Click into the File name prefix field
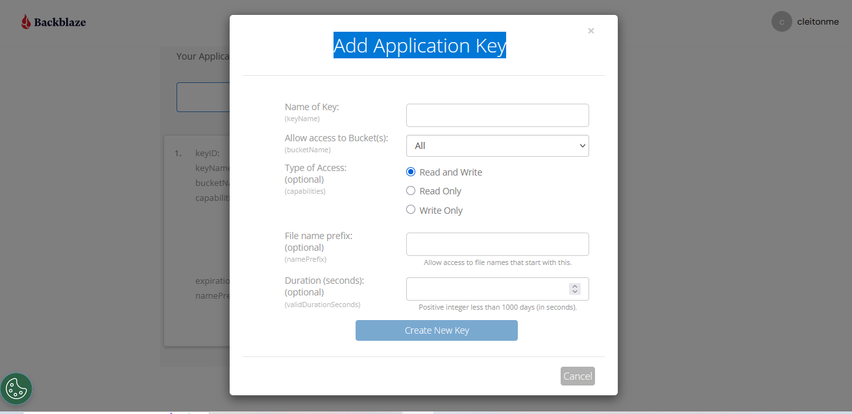Screen dimensions: 852x414 point(497,244)
